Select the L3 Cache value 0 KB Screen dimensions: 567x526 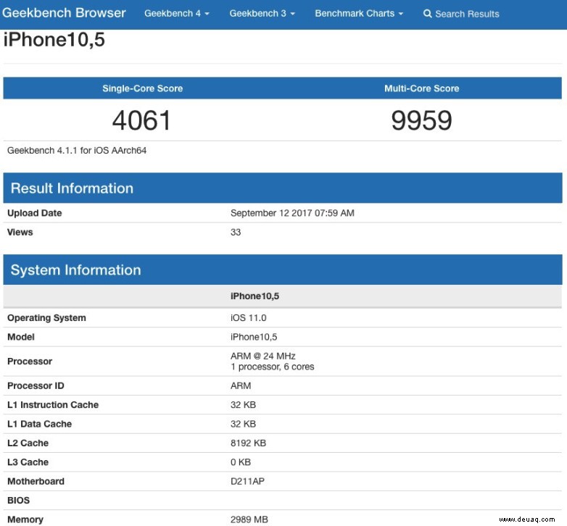pos(241,462)
